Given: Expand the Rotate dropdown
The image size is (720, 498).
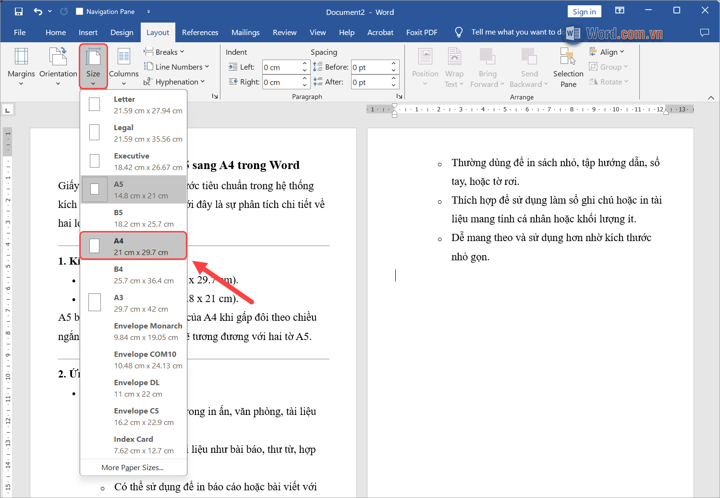Looking at the screenshot, I should pos(609,82).
